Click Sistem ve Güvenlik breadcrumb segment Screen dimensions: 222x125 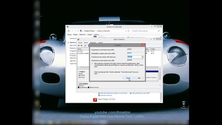click(x=103, y=31)
